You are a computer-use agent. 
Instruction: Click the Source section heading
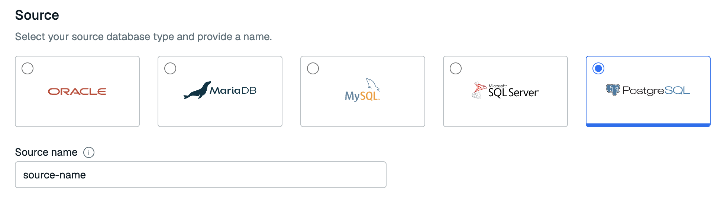tap(37, 15)
